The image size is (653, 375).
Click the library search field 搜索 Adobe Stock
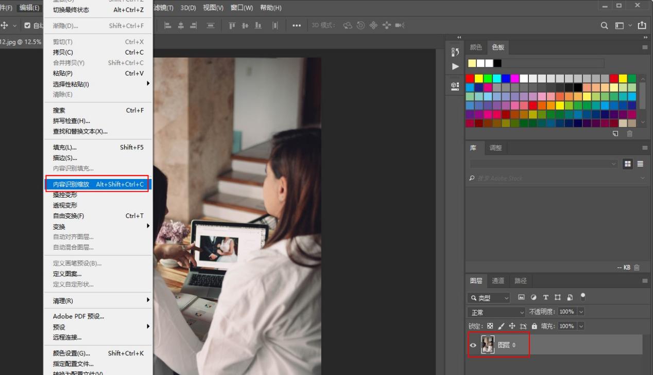pos(557,178)
